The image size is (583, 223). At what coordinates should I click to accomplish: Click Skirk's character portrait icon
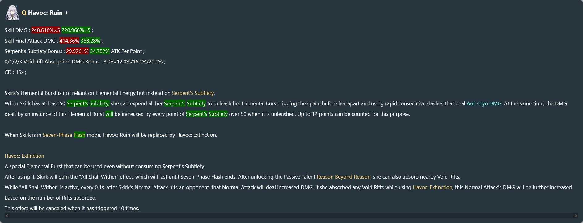(12, 13)
